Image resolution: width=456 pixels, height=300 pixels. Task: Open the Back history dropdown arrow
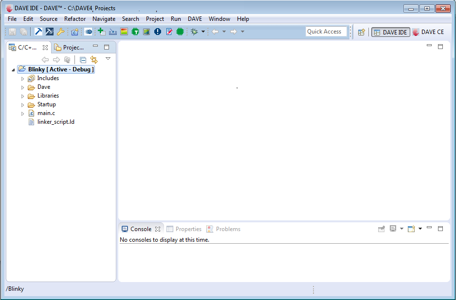[224, 32]
